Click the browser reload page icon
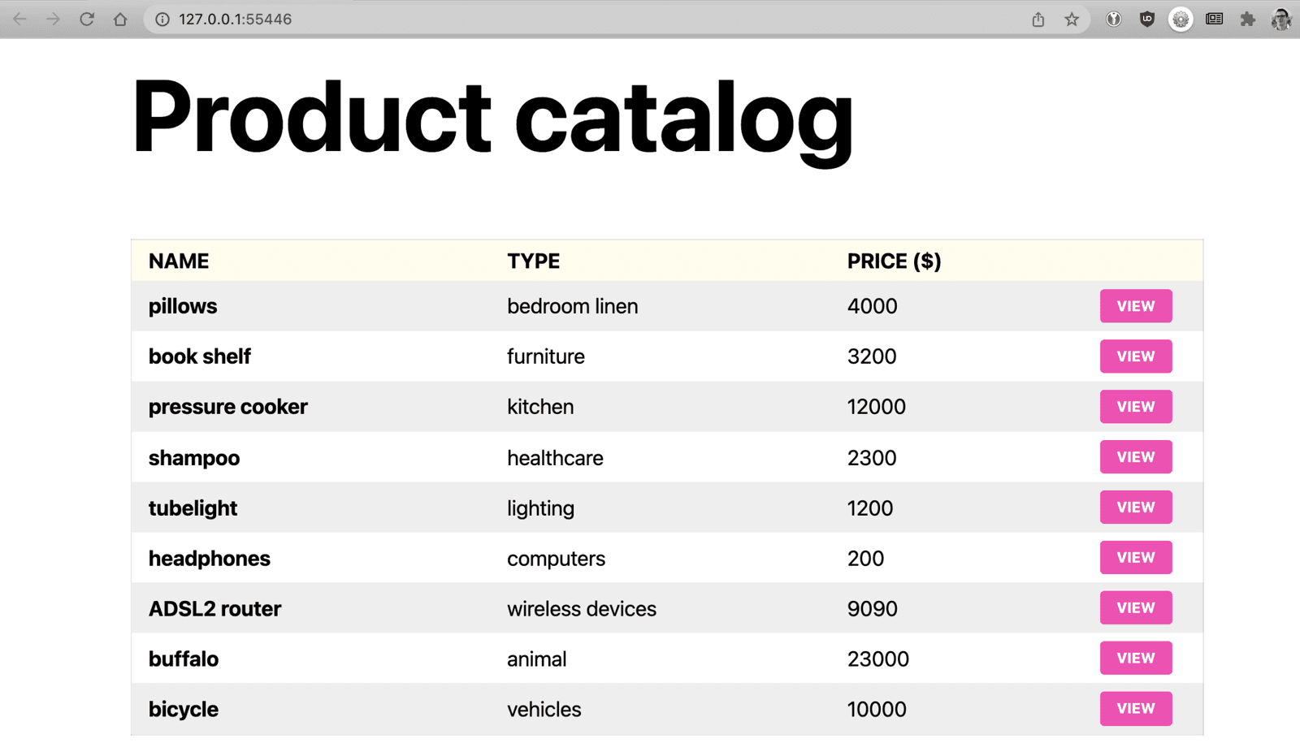This screenshot has height=743, width=1300. (x=87, y=19)
